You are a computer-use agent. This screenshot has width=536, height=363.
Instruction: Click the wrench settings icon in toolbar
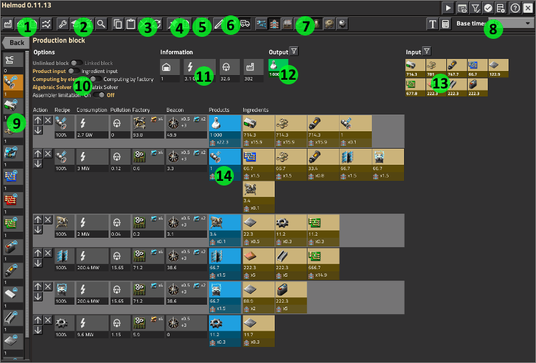62,23
